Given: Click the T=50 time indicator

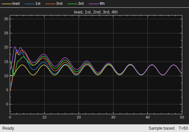Looking at the screenshot, I should [x=183, y=128].
